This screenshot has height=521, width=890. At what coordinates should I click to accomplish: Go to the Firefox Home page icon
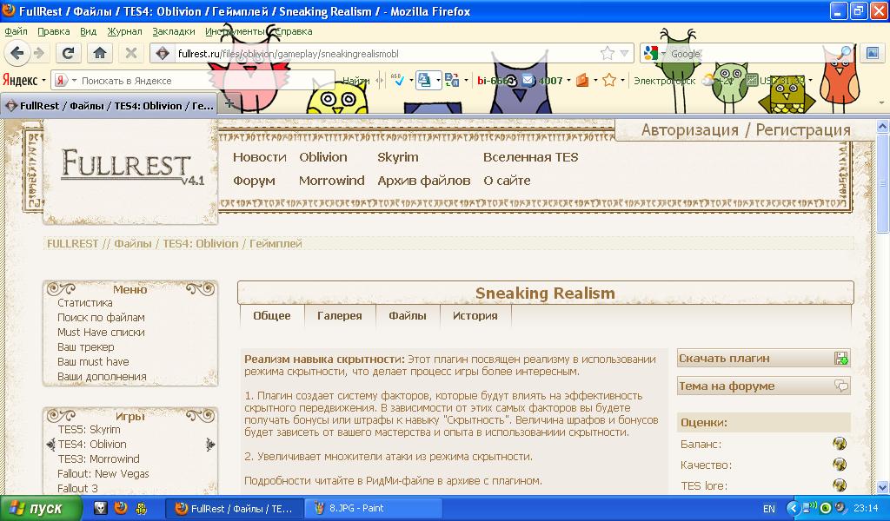coord(100,53)
